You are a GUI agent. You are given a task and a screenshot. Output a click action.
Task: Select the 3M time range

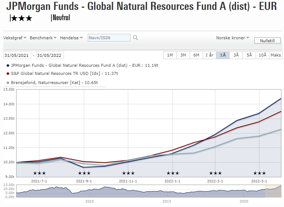[183, 55]
